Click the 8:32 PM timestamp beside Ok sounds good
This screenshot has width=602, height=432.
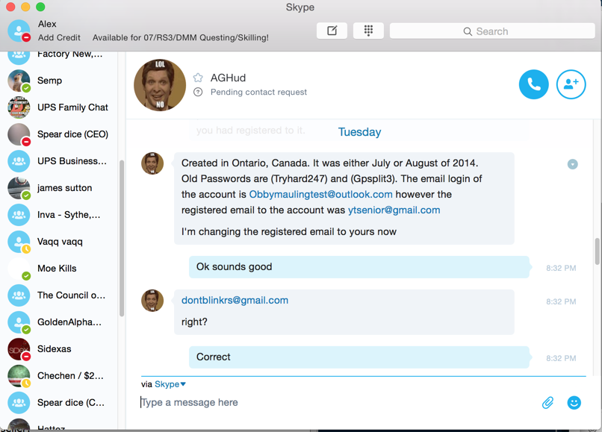click(561, 268)
